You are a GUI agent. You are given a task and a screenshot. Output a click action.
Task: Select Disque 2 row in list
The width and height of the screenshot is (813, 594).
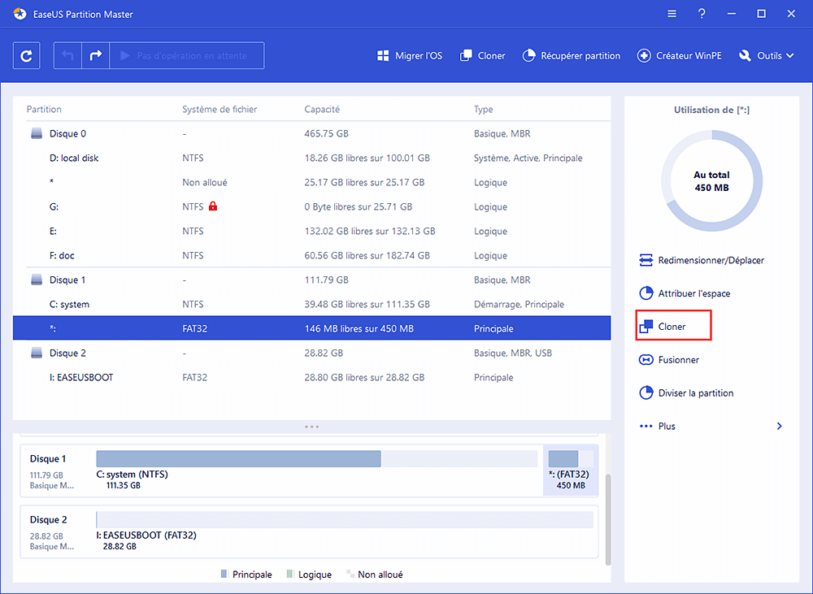coord(311,353)
